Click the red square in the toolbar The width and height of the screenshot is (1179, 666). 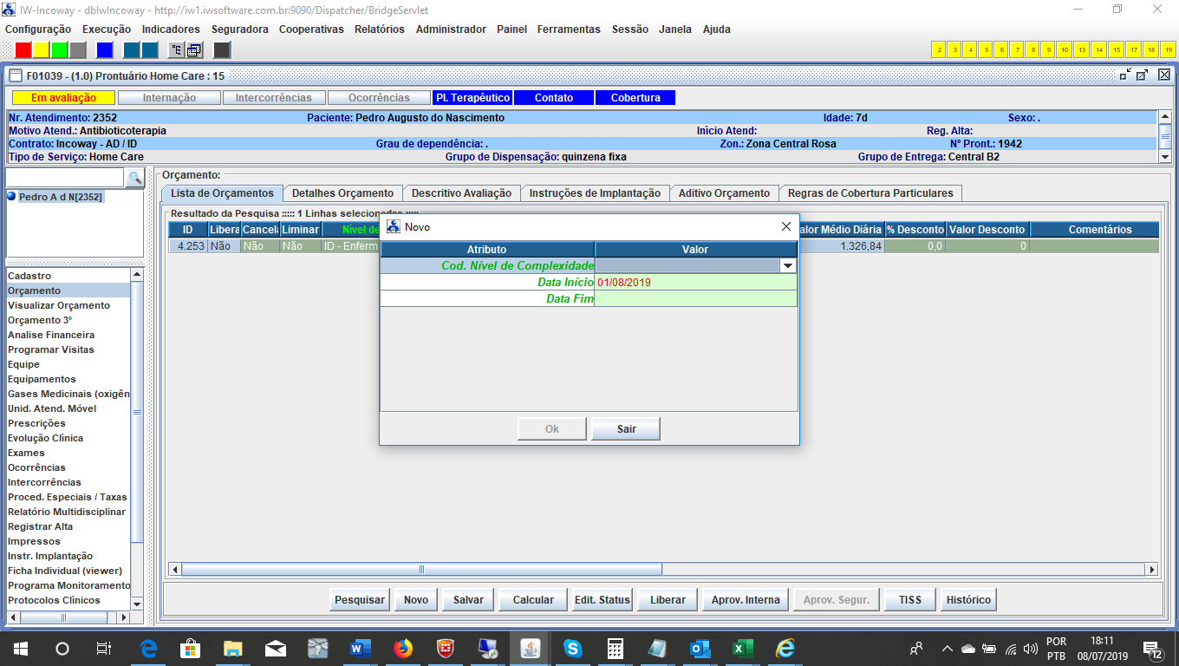coord(23,49)
